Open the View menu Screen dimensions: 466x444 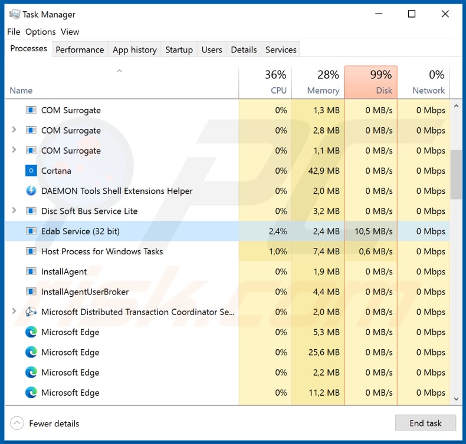[70, 32]
